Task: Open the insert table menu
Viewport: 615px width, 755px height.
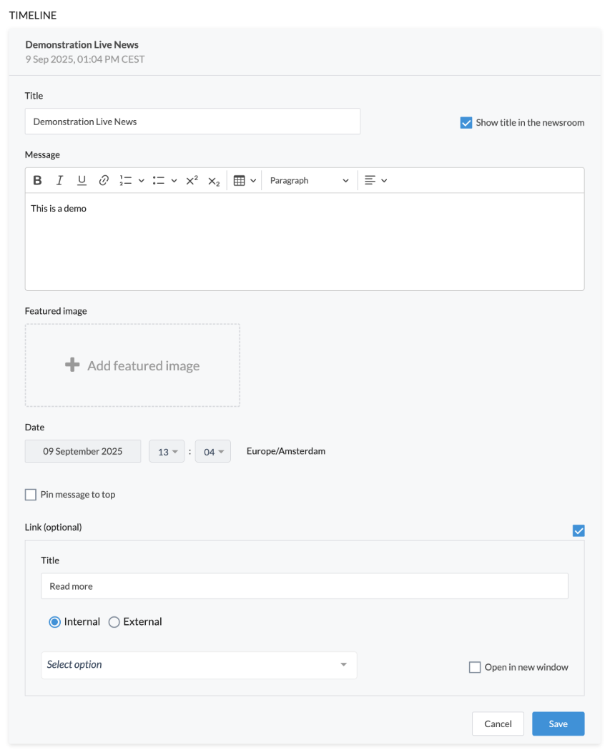Action: click(x=245, y=181)
